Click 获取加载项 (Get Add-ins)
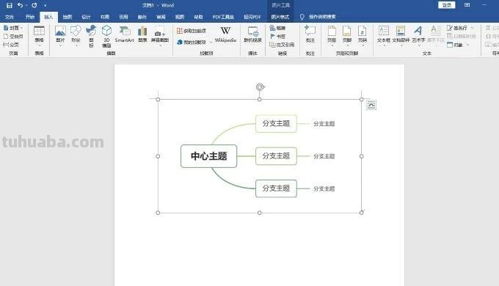Screen dimensions: 499x286 [192, 31]
